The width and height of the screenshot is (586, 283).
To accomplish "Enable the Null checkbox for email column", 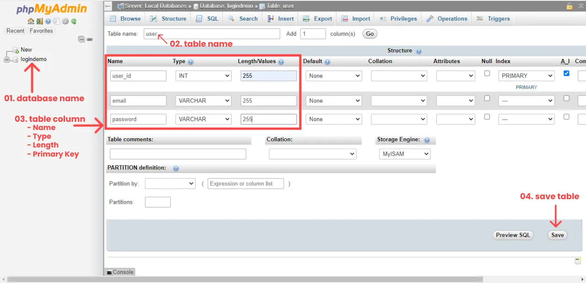I will point(487,98).
